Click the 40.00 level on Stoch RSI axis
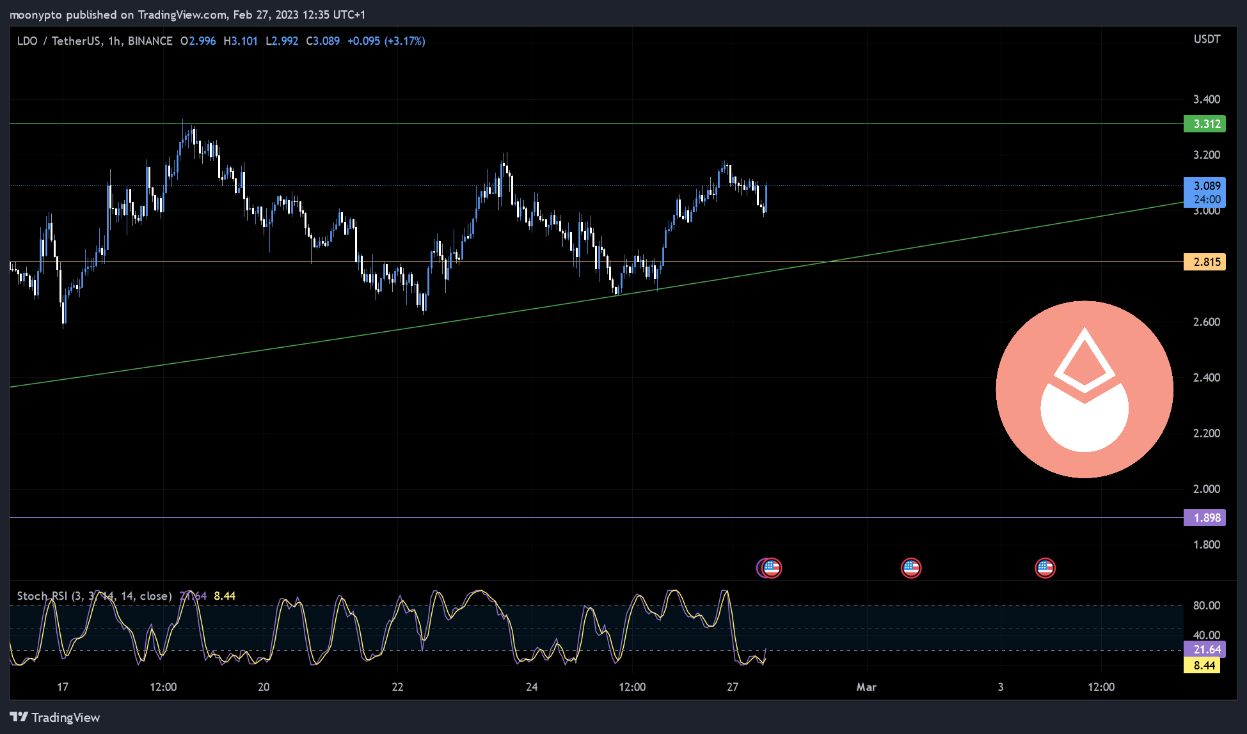This screenshot has width=1247, height=734. click(1207, 635)
